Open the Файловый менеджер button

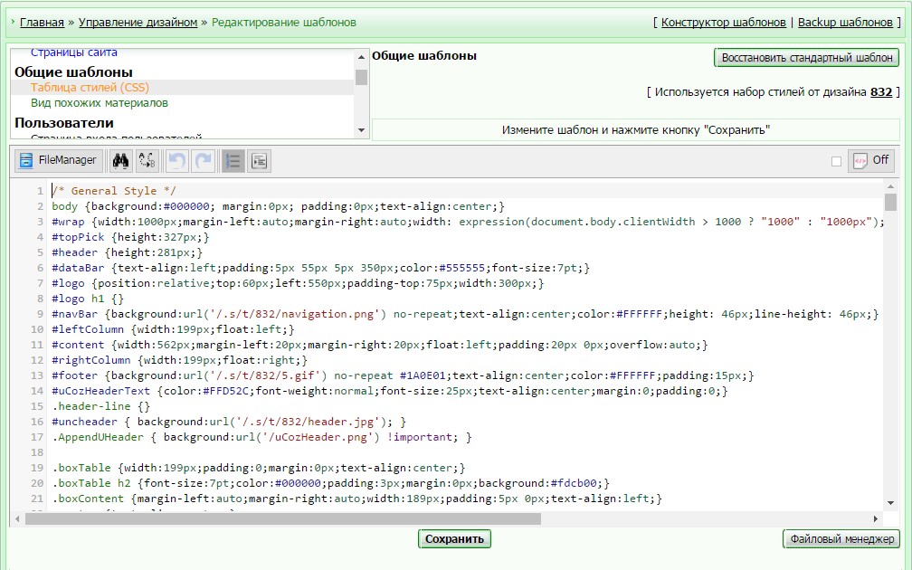pyautogui.click(x=841, y=538)
